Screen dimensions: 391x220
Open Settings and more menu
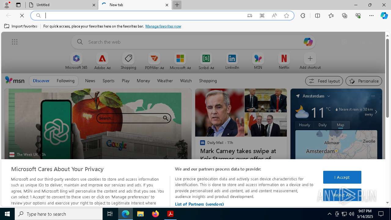[x=371, y=16]
